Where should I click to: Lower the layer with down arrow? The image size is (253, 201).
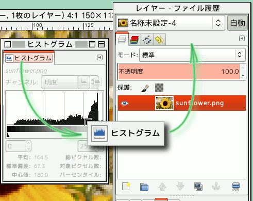[x=180, y=187]
